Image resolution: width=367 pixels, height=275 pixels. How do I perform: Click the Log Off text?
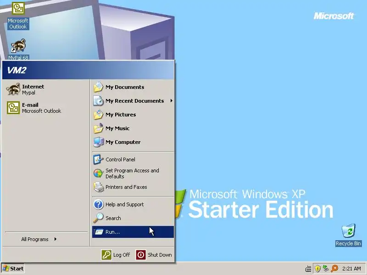click(x=122, y=255)
